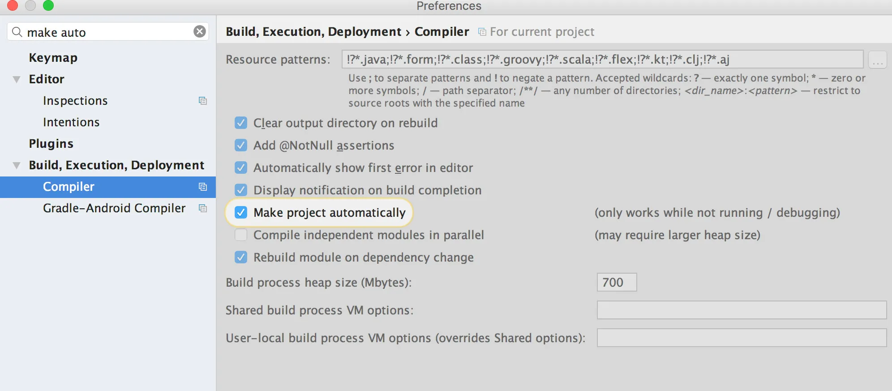Click the green zoom window button
Screen dimensions: 892x391
pos(48,5)
